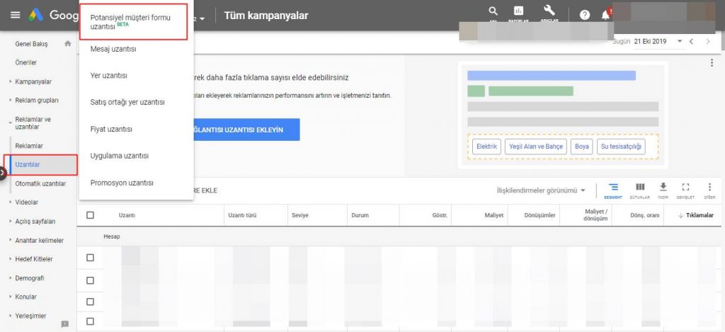View notifications via the bell icon
This screenshot has width=725, height=332.
[605, 15]
